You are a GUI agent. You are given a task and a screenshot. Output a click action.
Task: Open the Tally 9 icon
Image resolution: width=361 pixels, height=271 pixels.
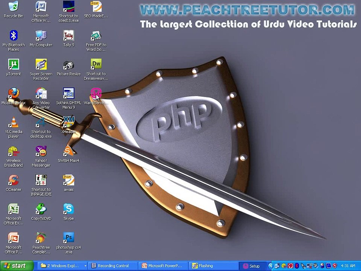pos(68,36)
